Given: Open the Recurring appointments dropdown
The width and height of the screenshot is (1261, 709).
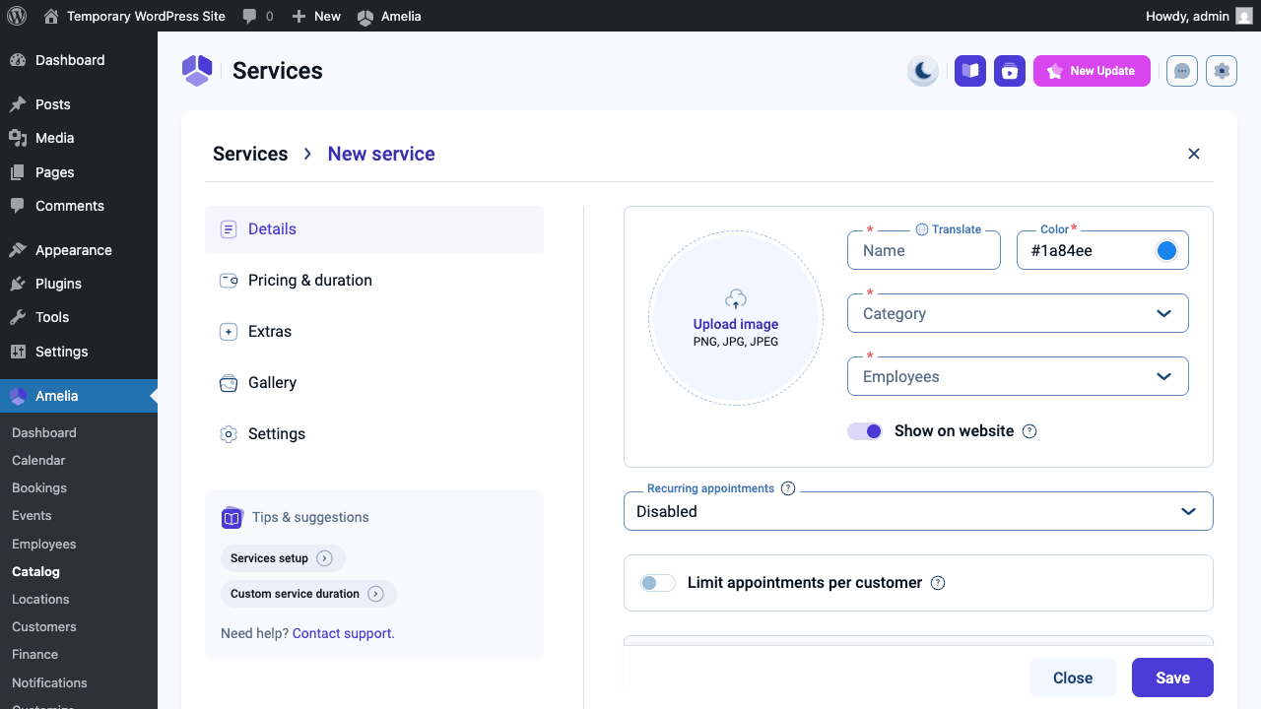Looking at the screenshot, I should pyautogui.click(x=918, y=511).
